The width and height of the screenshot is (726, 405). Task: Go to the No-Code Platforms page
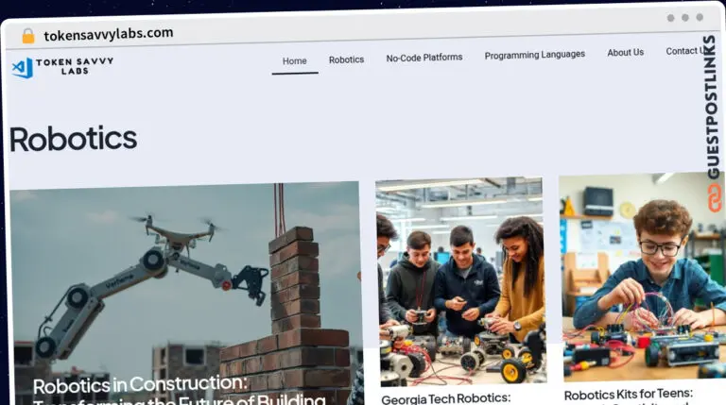pos(424,58)
